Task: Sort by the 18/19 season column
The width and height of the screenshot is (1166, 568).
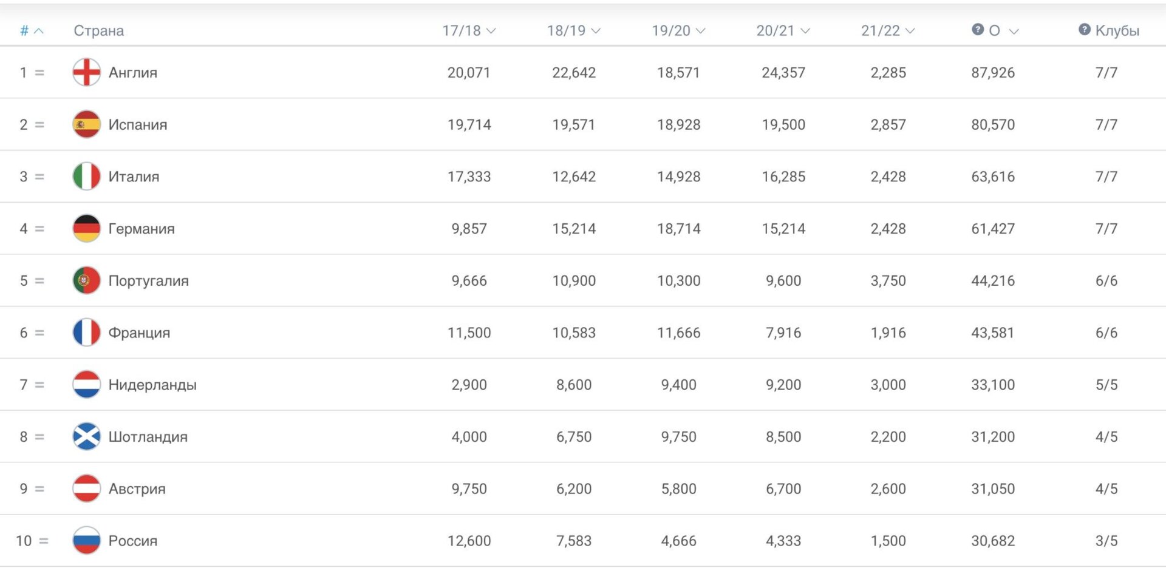Action: (x=573, y=30)
